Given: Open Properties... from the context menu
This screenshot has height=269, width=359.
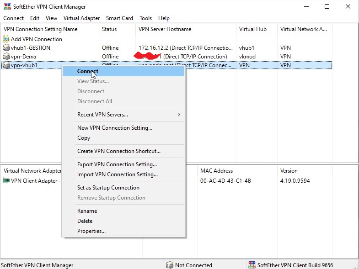Looking at the screenshot, I should (123, 231).
